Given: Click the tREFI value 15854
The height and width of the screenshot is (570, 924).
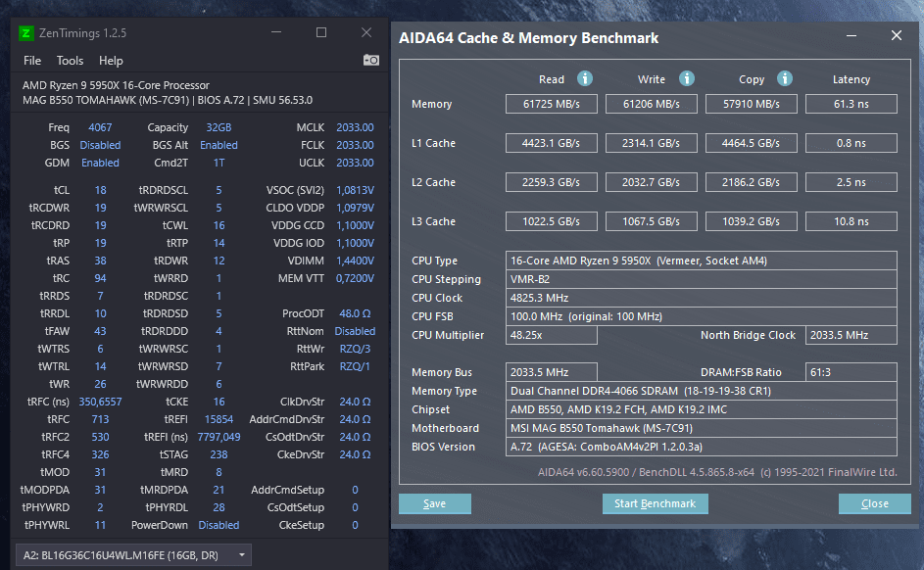Looking at the screenshot, I should pos(219,419).
